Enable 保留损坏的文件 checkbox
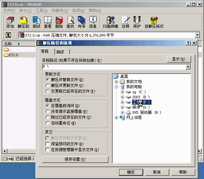204x179 pixels. click(x=48, y=144)
